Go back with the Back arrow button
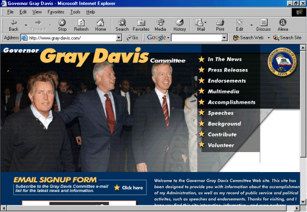The image size is (307, 212). coord(13,26)
